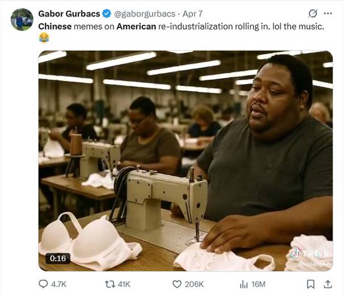Open the three-dot more options menu
Image resolution: width=353 pixels, height=294 pixels.
pyautogui.click(x=328, y=14)
